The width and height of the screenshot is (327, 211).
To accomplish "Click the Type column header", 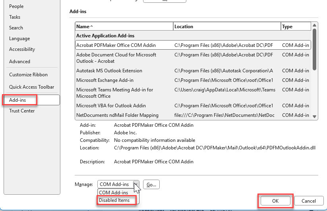I will [296, 27].
